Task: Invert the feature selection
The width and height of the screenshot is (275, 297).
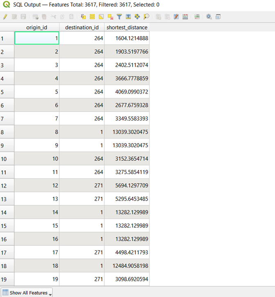Action: click(101, 17)
